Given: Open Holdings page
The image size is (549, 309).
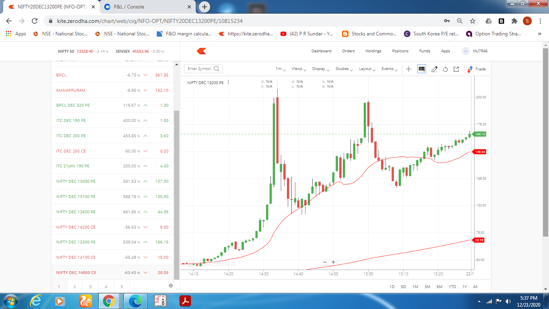Looking at the screenshot, I should point(373,51).
